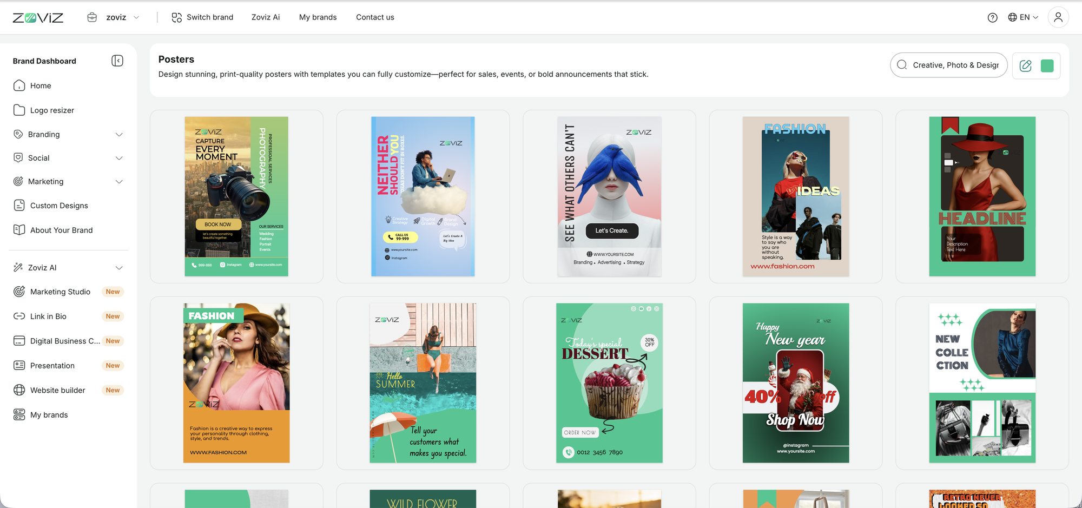Expand the Marketing section chevron

(x=119, y=181)
